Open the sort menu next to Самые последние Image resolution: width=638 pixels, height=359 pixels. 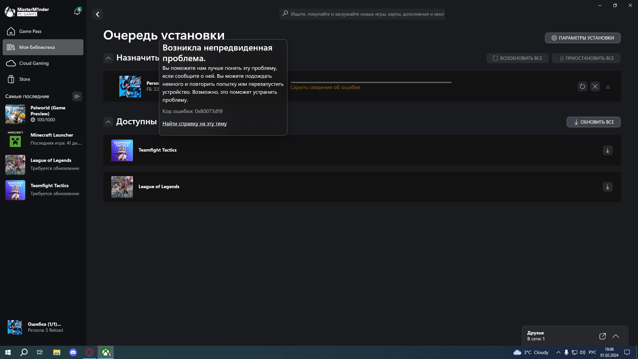(77, 96)
